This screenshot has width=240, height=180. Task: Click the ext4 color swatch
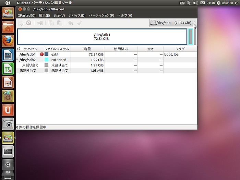tap(47, 54)
